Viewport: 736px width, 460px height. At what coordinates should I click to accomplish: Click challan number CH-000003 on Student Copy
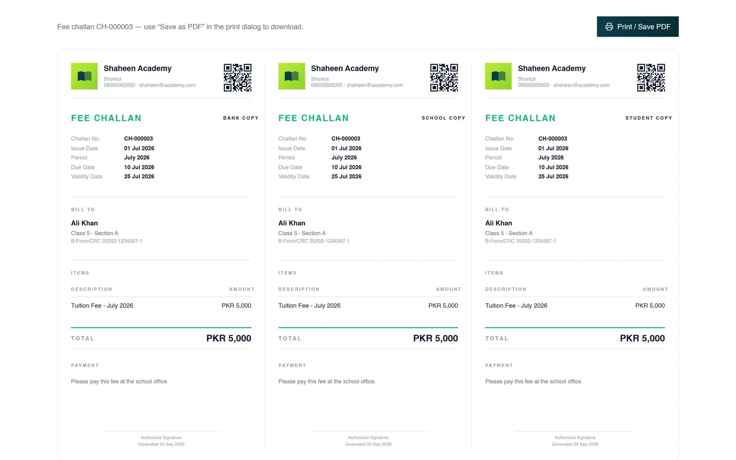pos(553,139)
